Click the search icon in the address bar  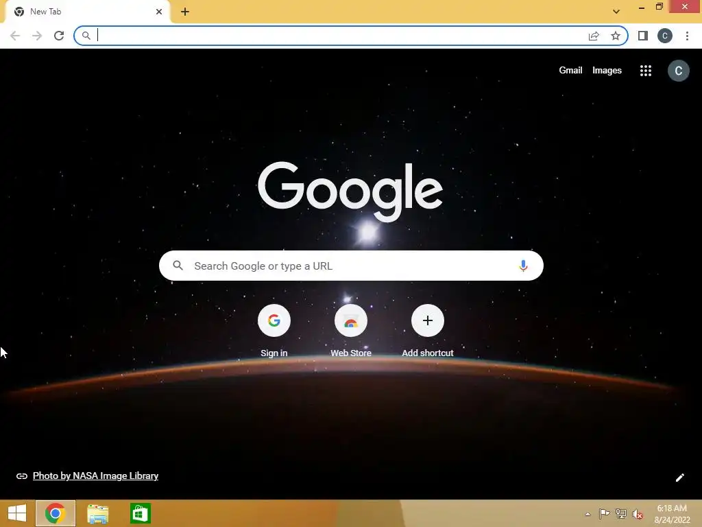[86, 36]
